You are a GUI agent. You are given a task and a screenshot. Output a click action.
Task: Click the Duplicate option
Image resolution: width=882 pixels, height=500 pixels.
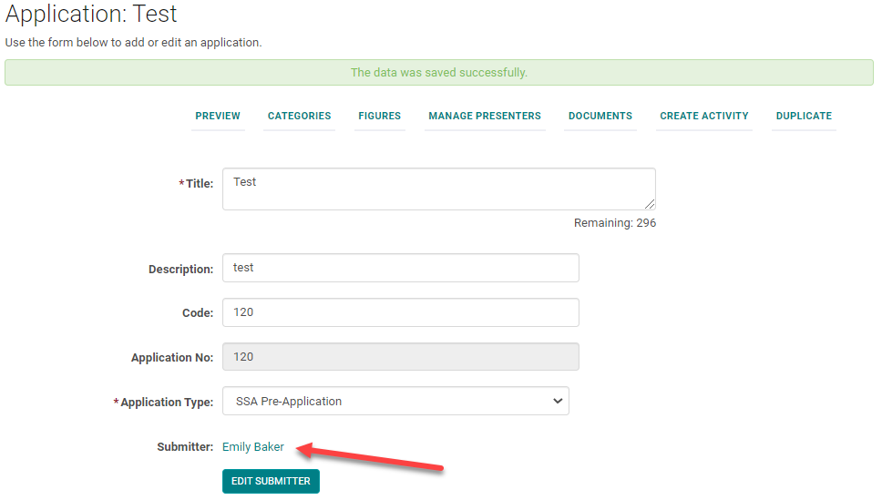[804, 116]
